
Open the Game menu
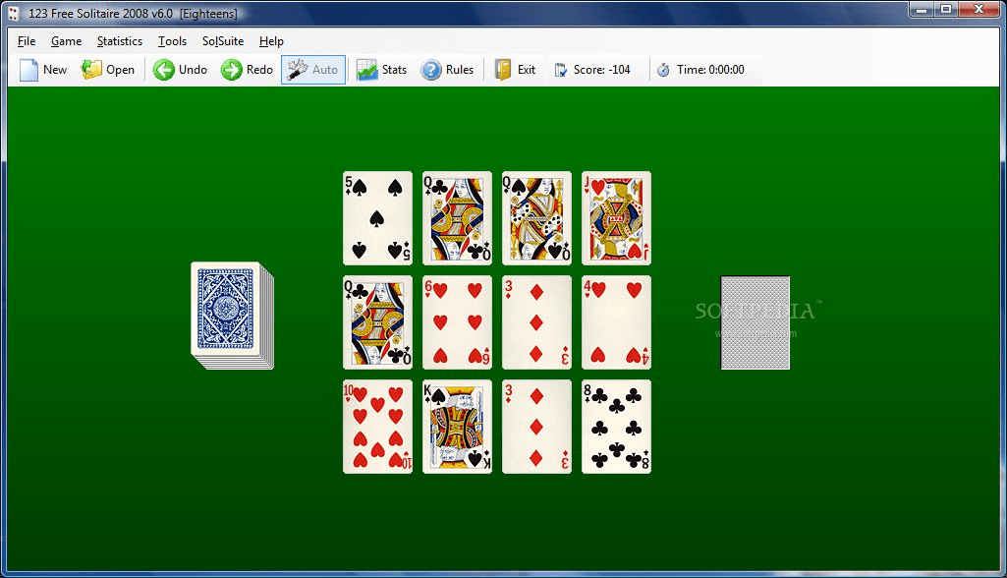pyautogui.click(x=66, y=41)
